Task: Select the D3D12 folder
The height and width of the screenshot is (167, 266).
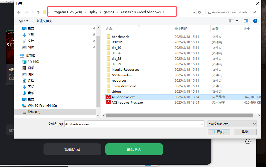Action: (x=117, y=42)
